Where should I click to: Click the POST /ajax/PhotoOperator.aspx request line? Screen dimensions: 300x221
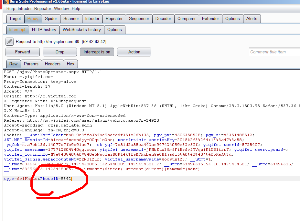click(x=53, y=72)
